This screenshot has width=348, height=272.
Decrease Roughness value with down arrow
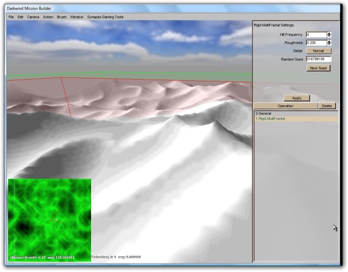coord(329,44)
